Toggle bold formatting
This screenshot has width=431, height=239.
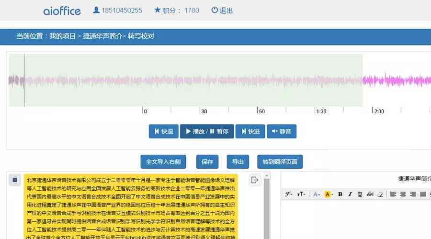[x=340, y=194]
